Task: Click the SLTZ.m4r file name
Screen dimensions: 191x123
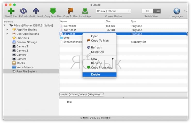Action: click(x=69, y=34)
